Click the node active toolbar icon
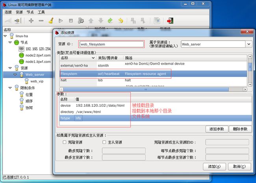 [143, 21]
